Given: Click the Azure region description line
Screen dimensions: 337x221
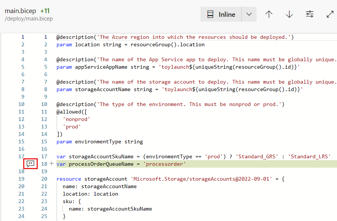Looking at the screenshot, I should point(175,37).
